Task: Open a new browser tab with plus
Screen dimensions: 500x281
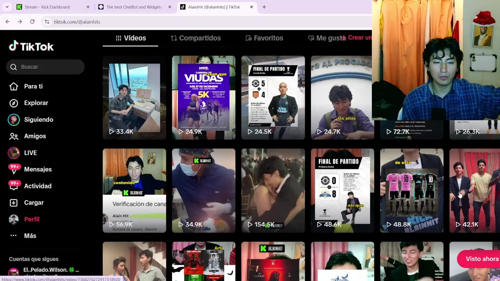Action: [x=264, y=7]
